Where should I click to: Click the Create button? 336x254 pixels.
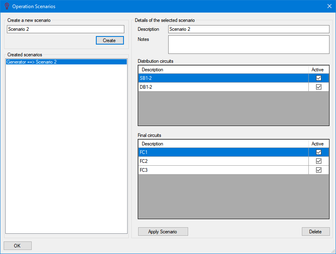[110, 41]
